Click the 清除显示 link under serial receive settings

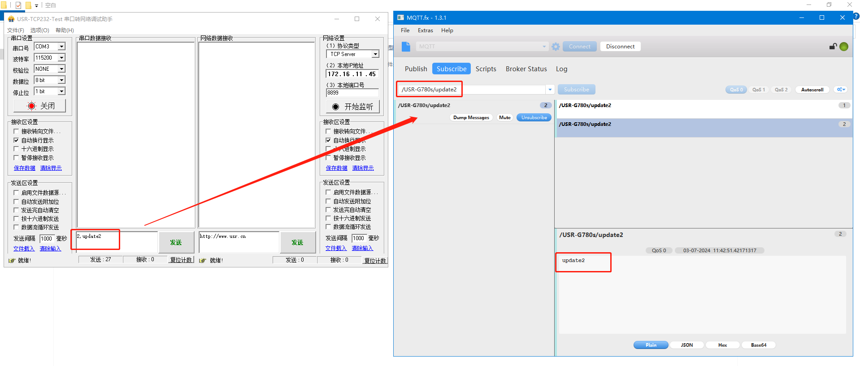pyautogui.click(x=51, y=168)
